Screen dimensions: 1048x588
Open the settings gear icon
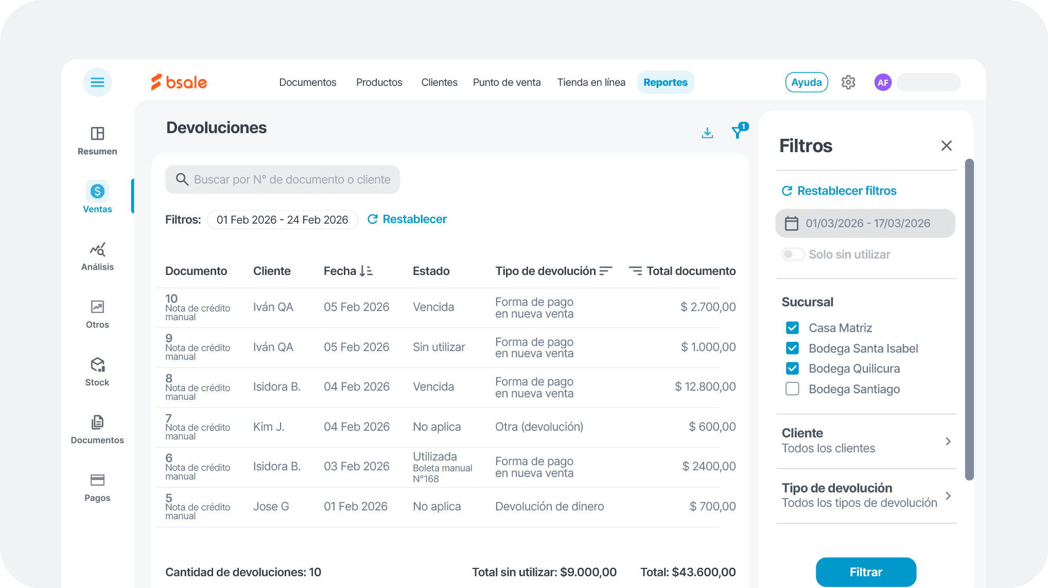pyautogui.click(x=848, y=82)
